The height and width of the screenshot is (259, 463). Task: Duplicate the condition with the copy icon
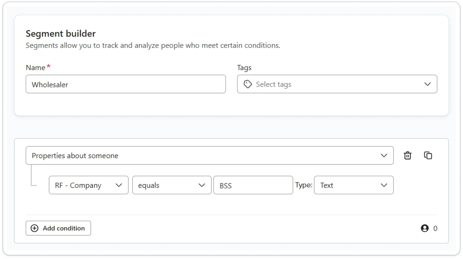[x=428, y=155]
